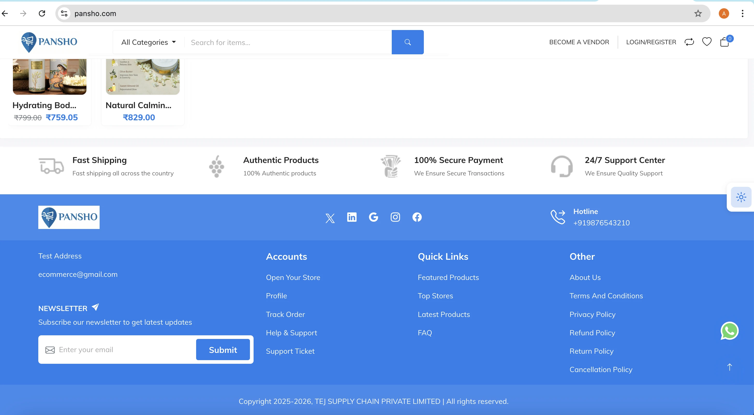Viewport: 754px width, 415px height.
Task: Click the compare arrows icon
Action: pyautogui.click(x=689, y=42)
